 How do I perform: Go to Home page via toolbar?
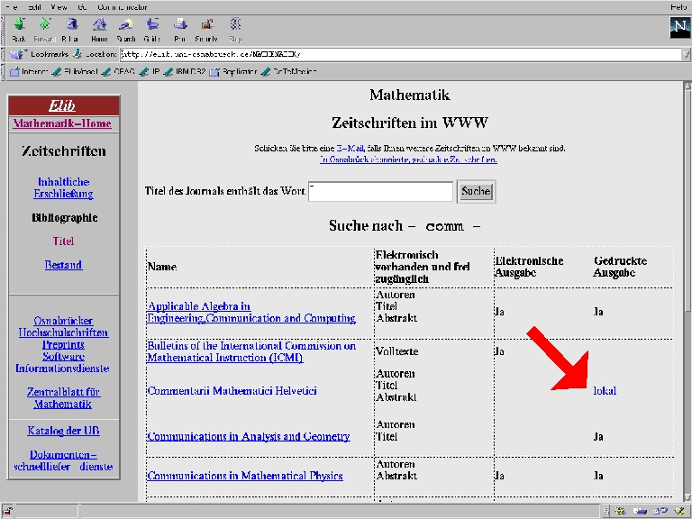(x=99, y=28)
